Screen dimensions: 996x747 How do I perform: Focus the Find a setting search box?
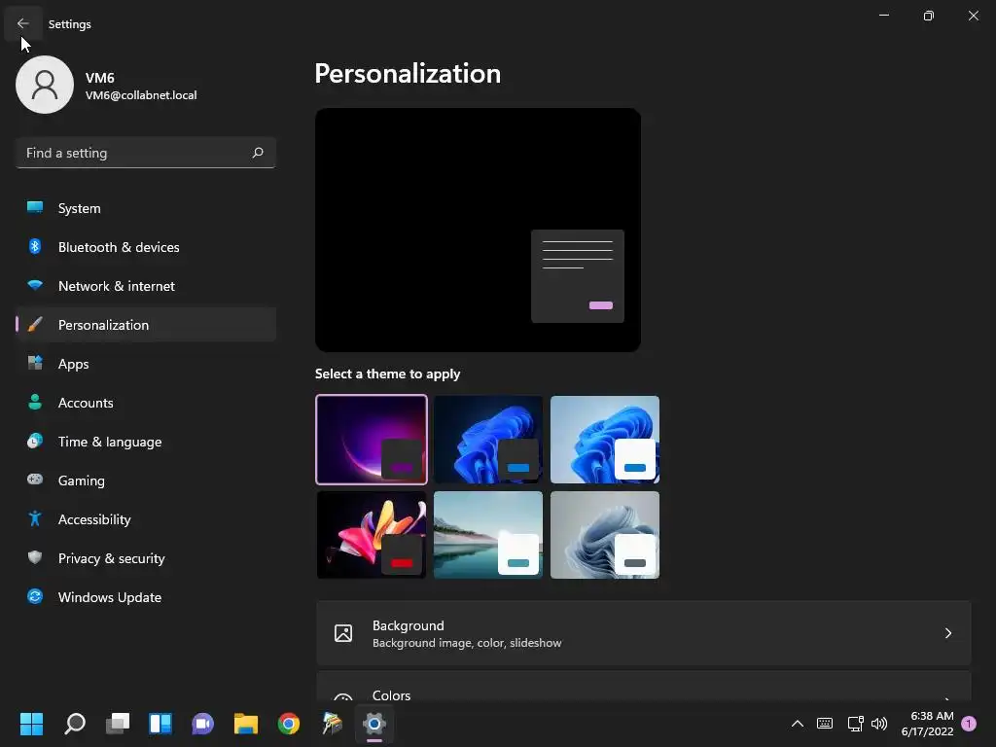click(146, 153)
